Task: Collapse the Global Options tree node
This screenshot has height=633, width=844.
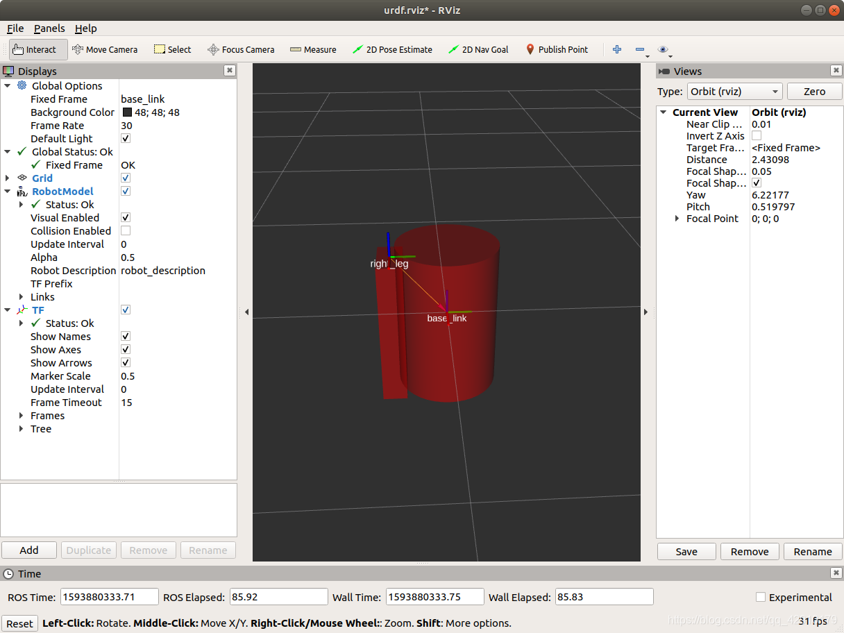Action: click(x=8, y=85)
